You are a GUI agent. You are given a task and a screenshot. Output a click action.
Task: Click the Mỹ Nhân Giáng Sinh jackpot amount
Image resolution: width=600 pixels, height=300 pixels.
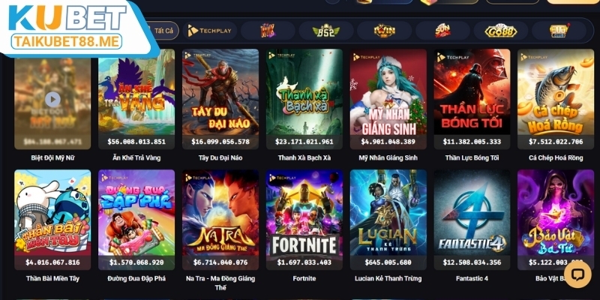coord(388,142)
